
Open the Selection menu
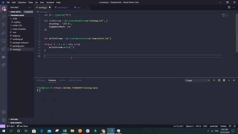pos(22,3)
